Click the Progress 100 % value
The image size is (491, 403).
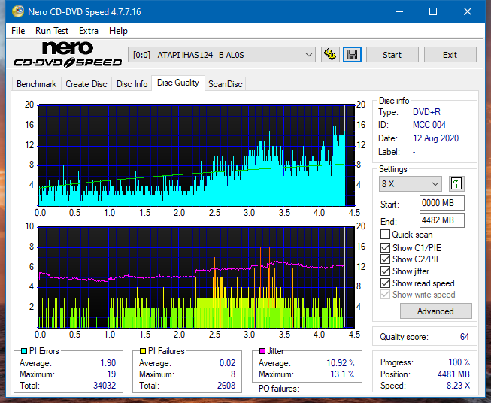(x=459, y=362)
